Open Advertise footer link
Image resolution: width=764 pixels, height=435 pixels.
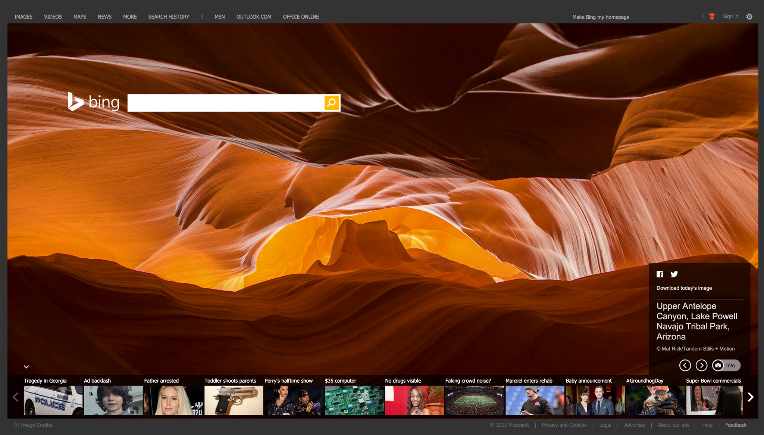tap(635, 425)
